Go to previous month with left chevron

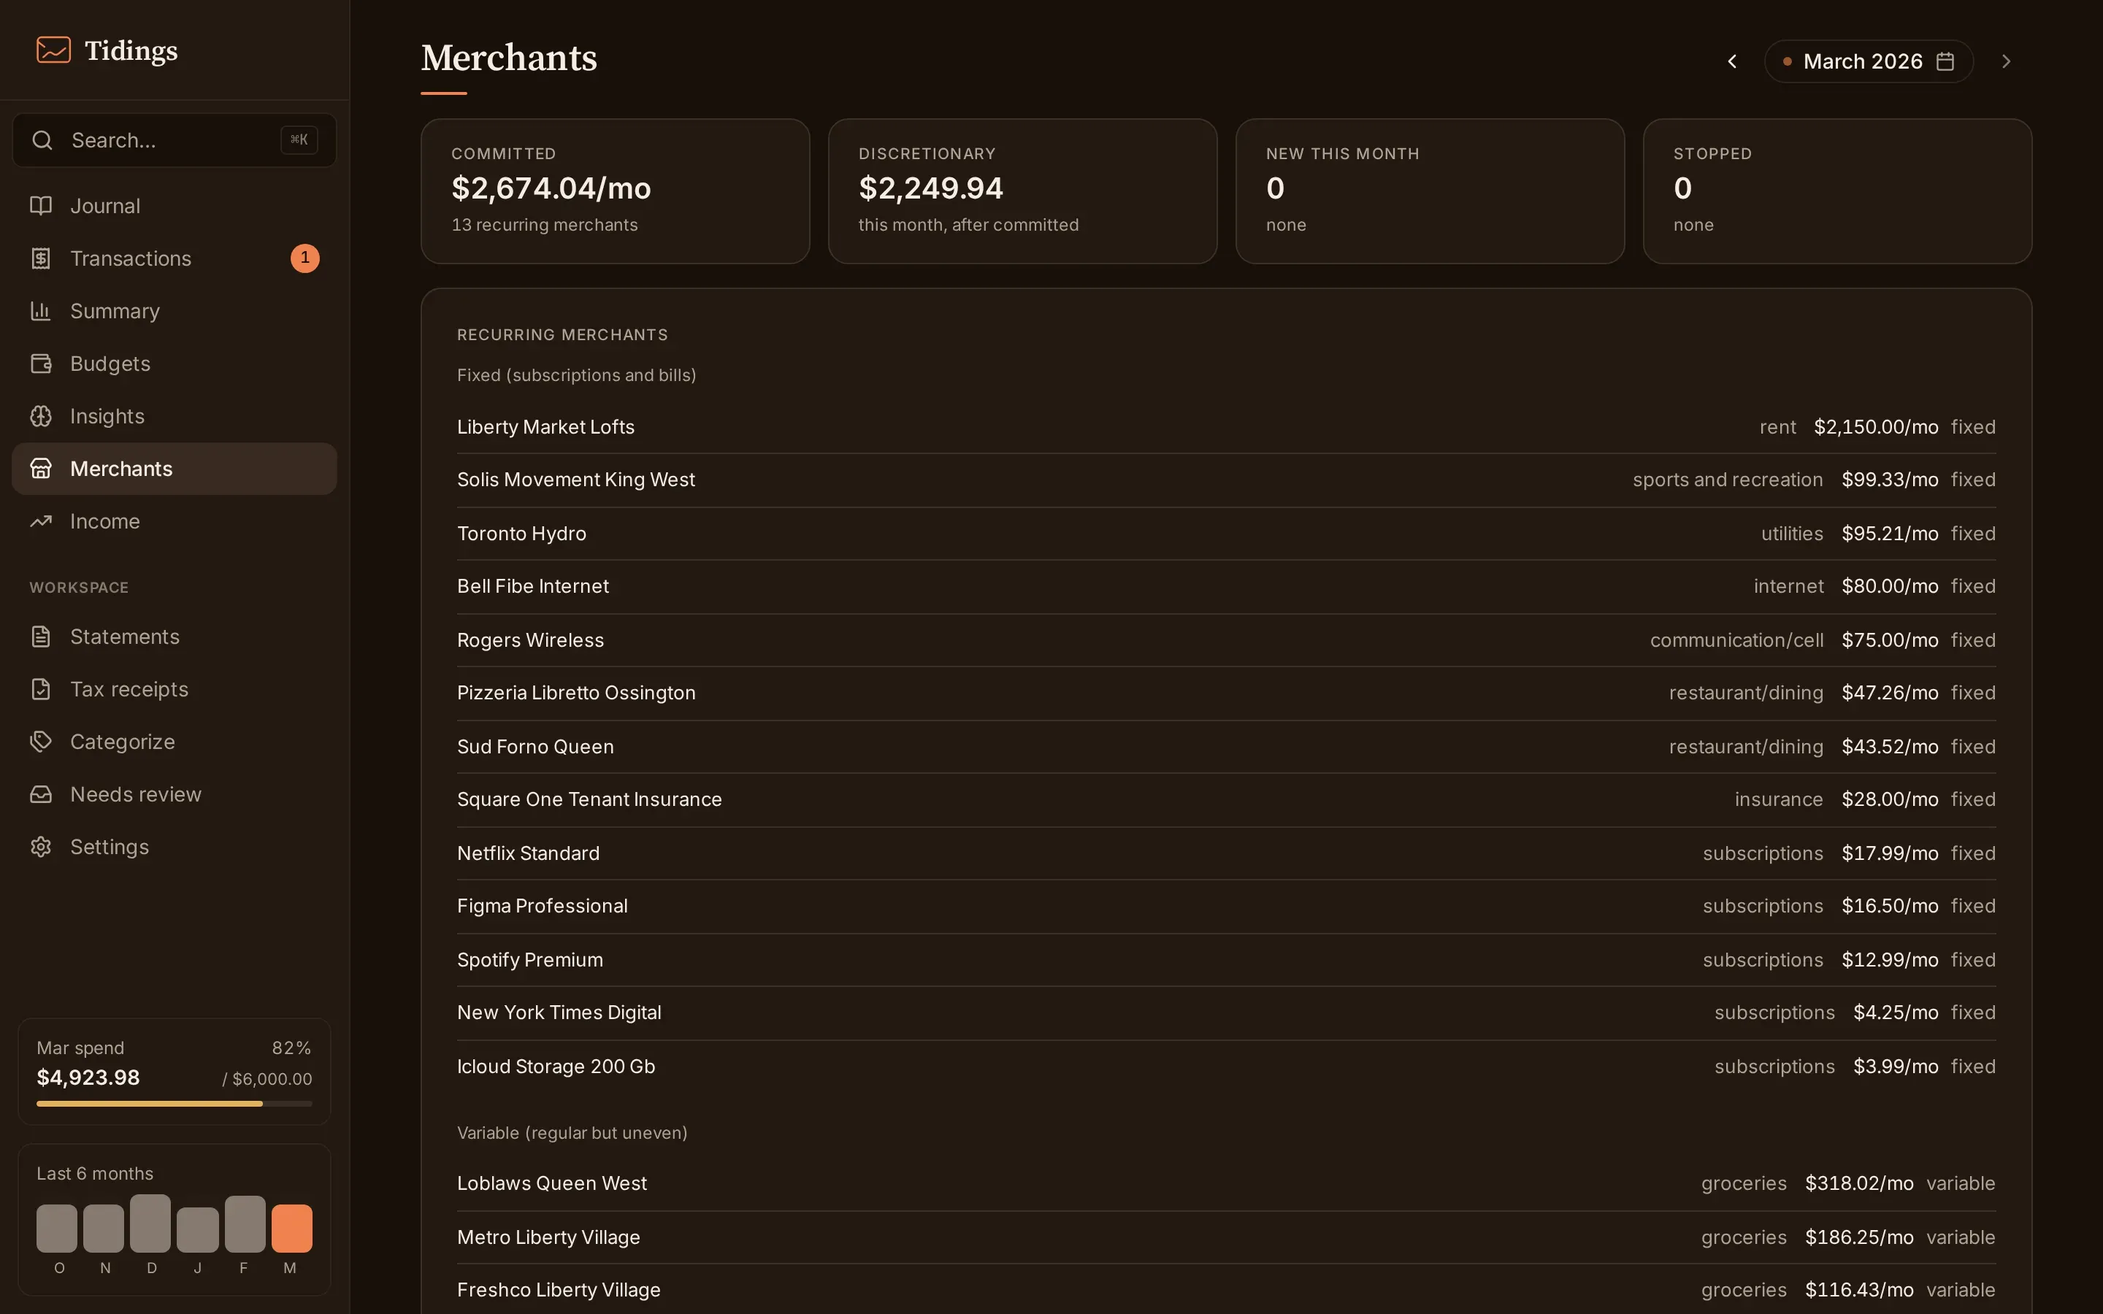[x=1732, y=61]
